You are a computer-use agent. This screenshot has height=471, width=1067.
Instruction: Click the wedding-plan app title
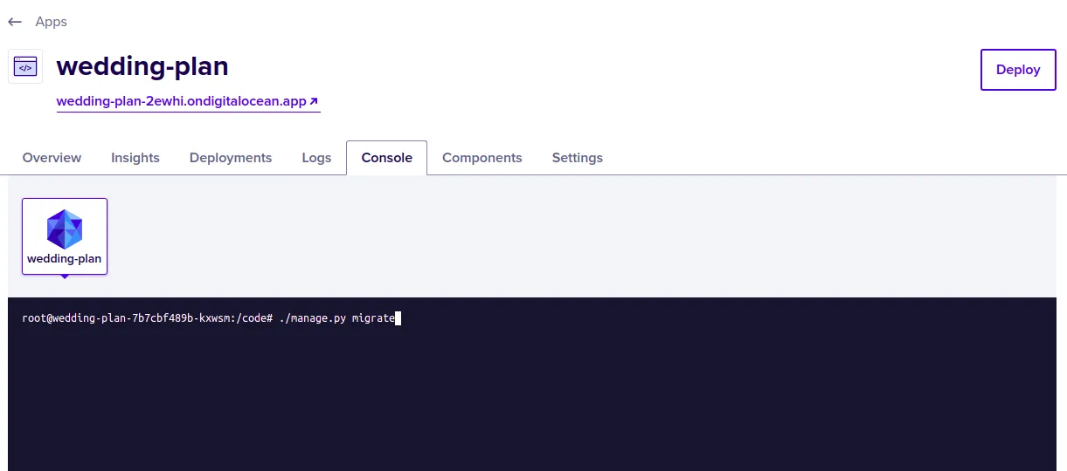[x=142, y=66]
